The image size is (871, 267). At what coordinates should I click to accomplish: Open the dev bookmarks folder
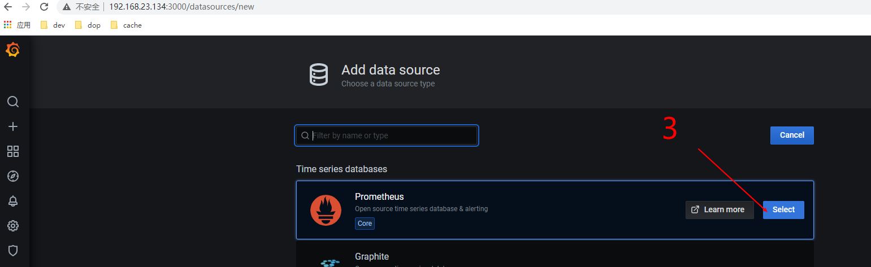[x=53, y=25]
